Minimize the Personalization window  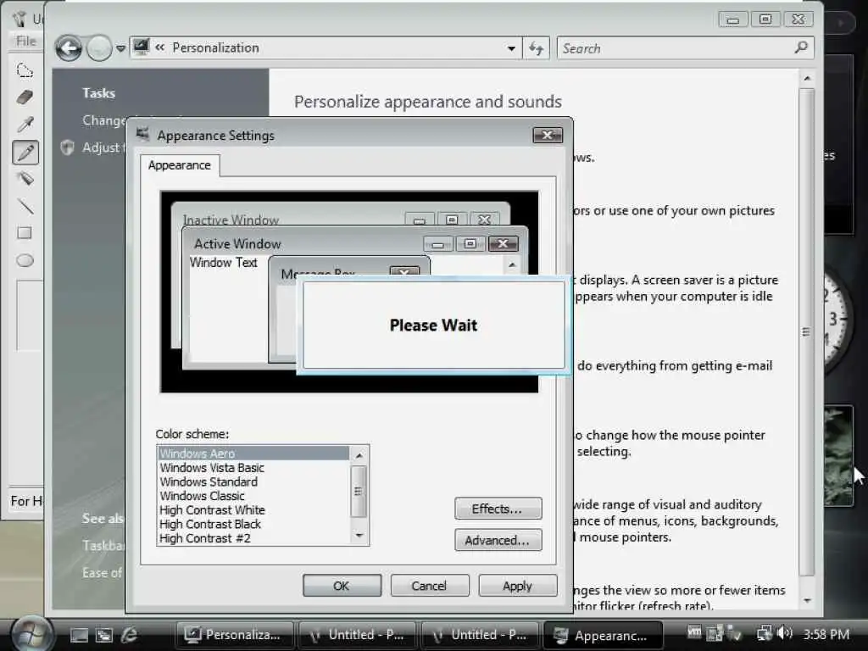click(733, 20)
